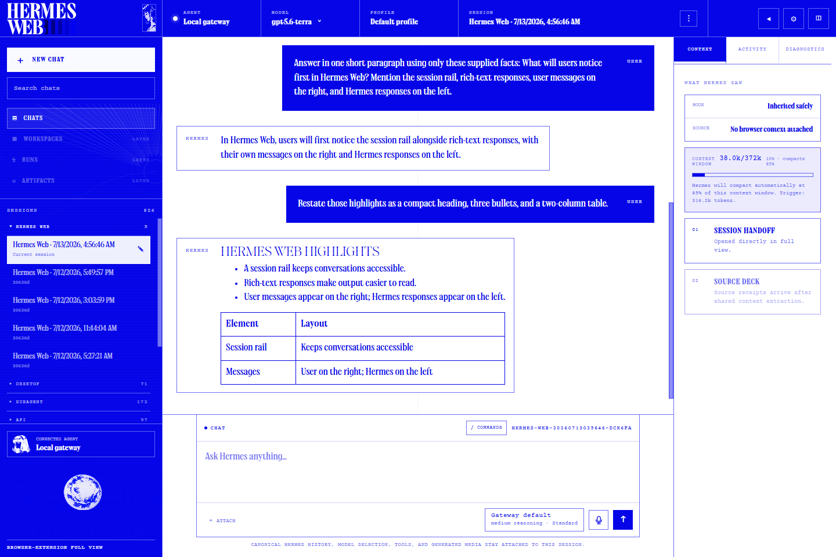Open session Hermes Web 7/13/2026, 4:56:46 AM
The width and height of the screenshot is (836, 557).
(x=78, y=249)
